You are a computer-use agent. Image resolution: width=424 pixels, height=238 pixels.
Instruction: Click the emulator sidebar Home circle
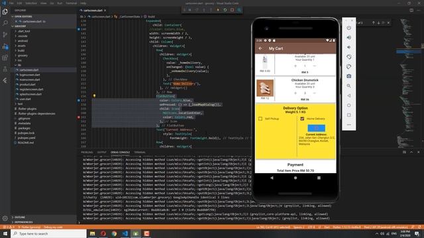pos(349,105)
